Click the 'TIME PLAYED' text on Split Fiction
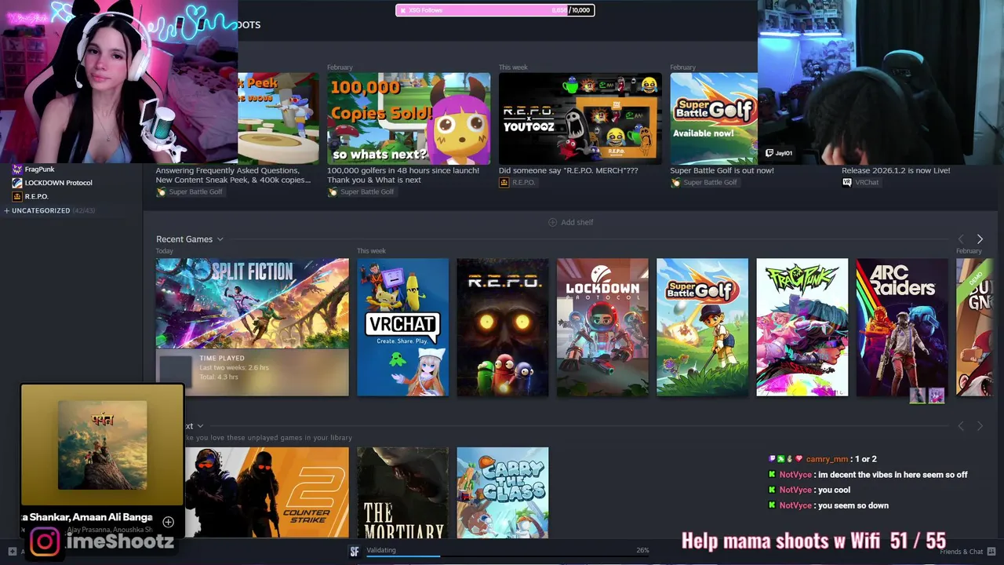The height and width of the screenshot is (565, 1004). [x=222, y=359]
